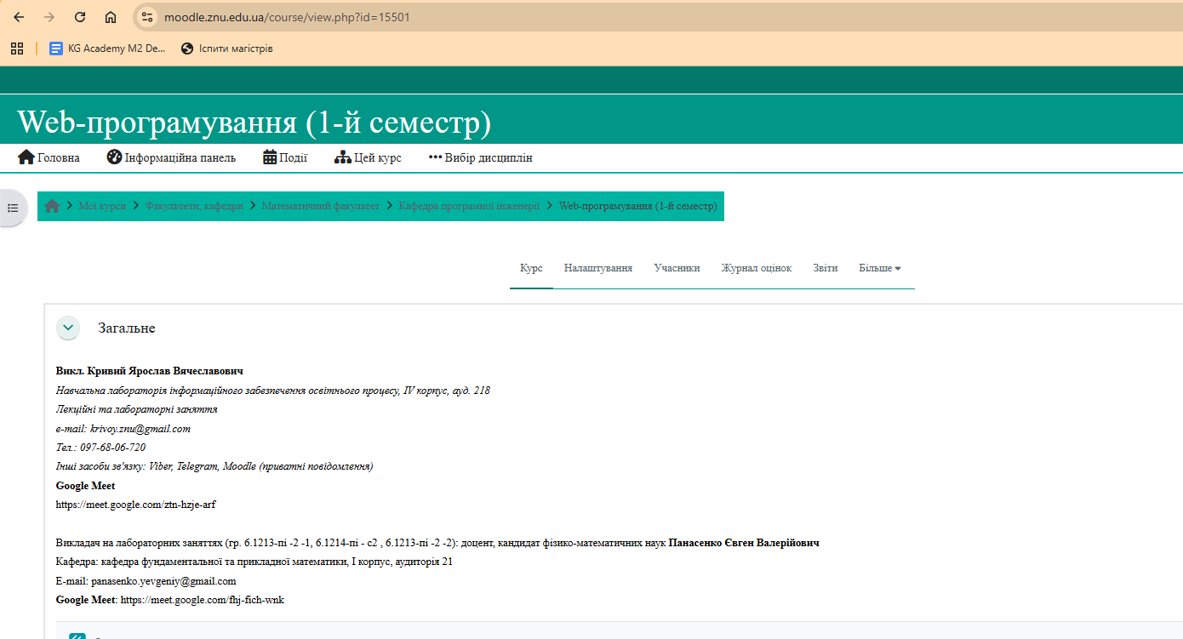Reload the page with refresh icon
The image size is (1183, 639).
click(x=80, y=17)
